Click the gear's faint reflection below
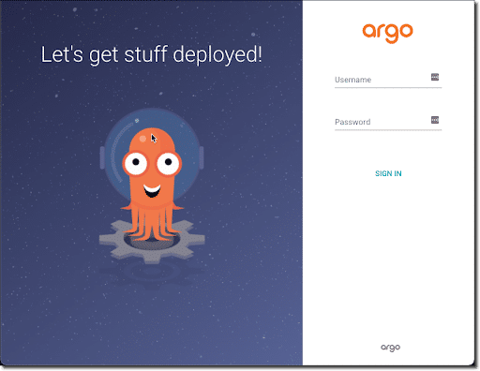This screenshot has width=480, height=371. (x=152, y=274)
